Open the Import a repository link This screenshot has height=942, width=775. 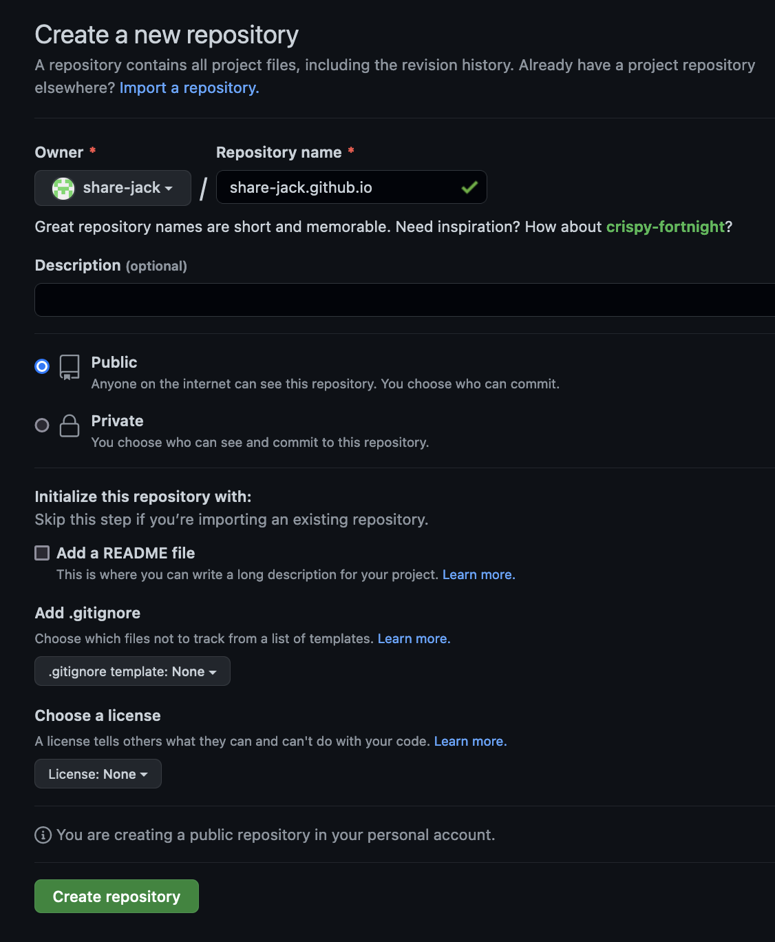[189, 88]
